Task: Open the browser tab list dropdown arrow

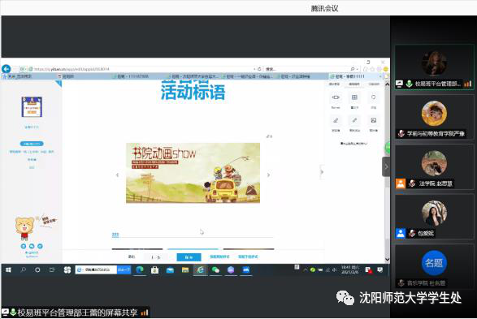Action: [380, 76]
